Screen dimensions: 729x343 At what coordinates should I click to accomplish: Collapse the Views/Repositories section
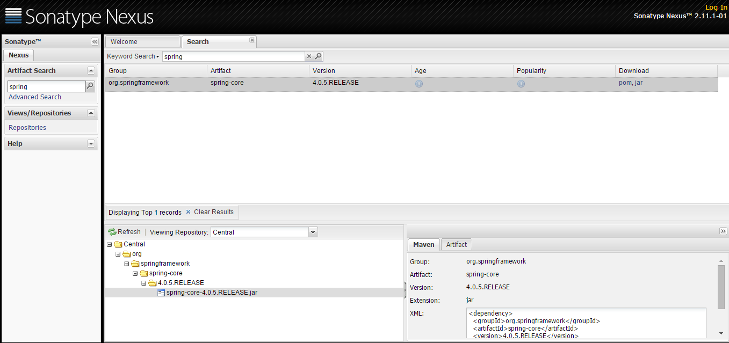[91, 113]
